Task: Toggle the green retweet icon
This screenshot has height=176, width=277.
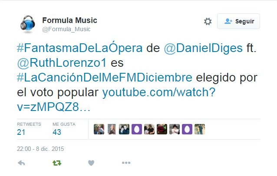Action: point(57,163)
